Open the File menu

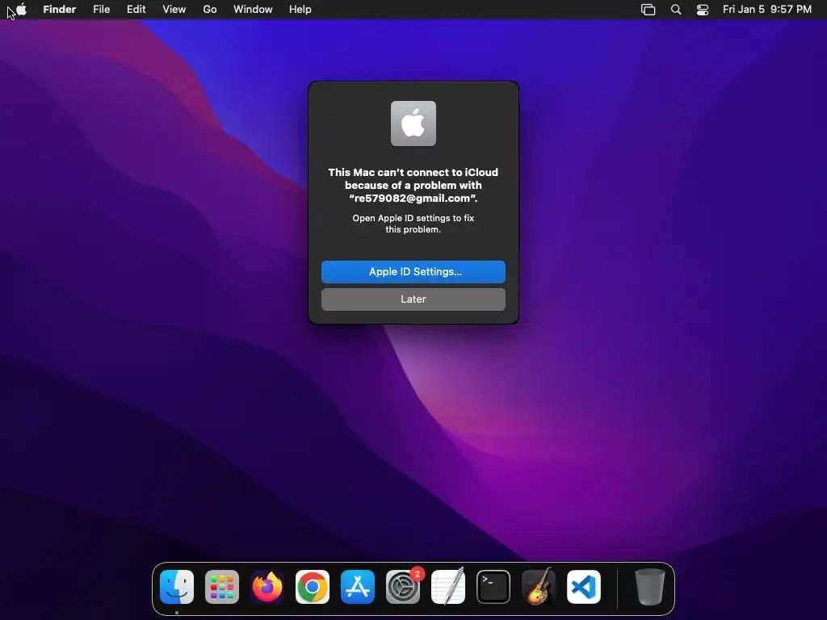tap(101, 10)
